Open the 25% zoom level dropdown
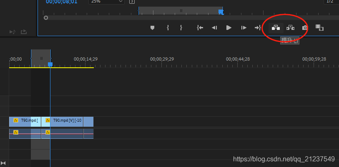Screen dimensions: 339x167 tap(106, 2)
